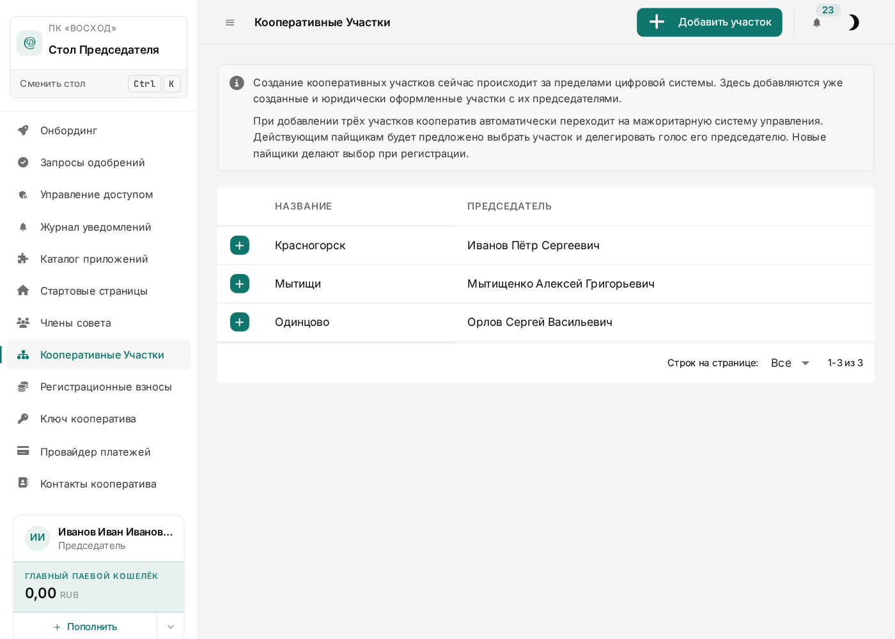This screenshot has width=895, height=639.
Task: Open Журнал уведомлений page
Action: point(99,227)
